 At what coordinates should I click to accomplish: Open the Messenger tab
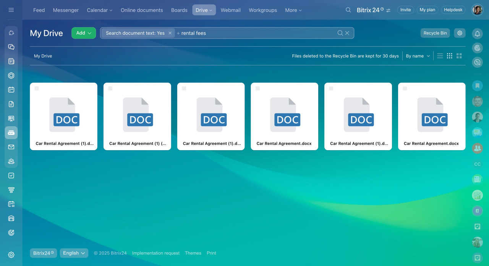66,10
